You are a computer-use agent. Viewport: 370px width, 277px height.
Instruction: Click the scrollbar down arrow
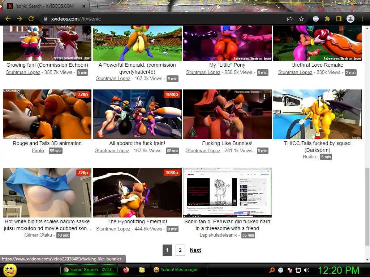point(367,260)
